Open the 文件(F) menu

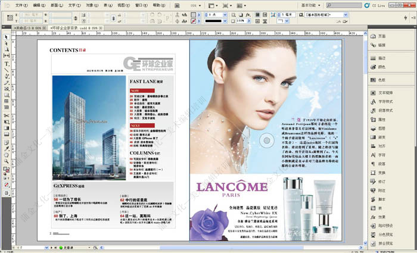[21, 5]
